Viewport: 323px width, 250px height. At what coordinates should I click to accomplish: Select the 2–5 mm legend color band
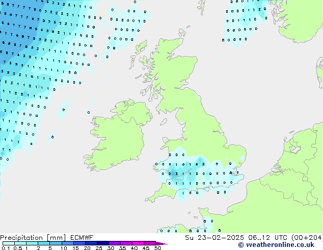(x=44, y=243)
